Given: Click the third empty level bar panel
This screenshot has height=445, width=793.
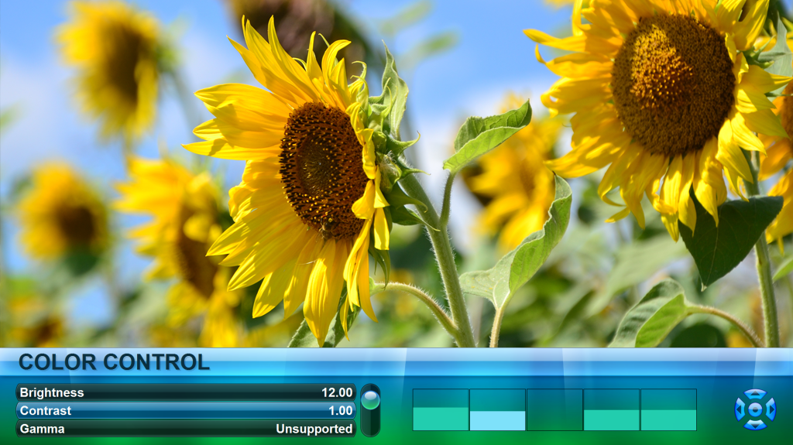Looking at the screenshot, I should 554,409.
